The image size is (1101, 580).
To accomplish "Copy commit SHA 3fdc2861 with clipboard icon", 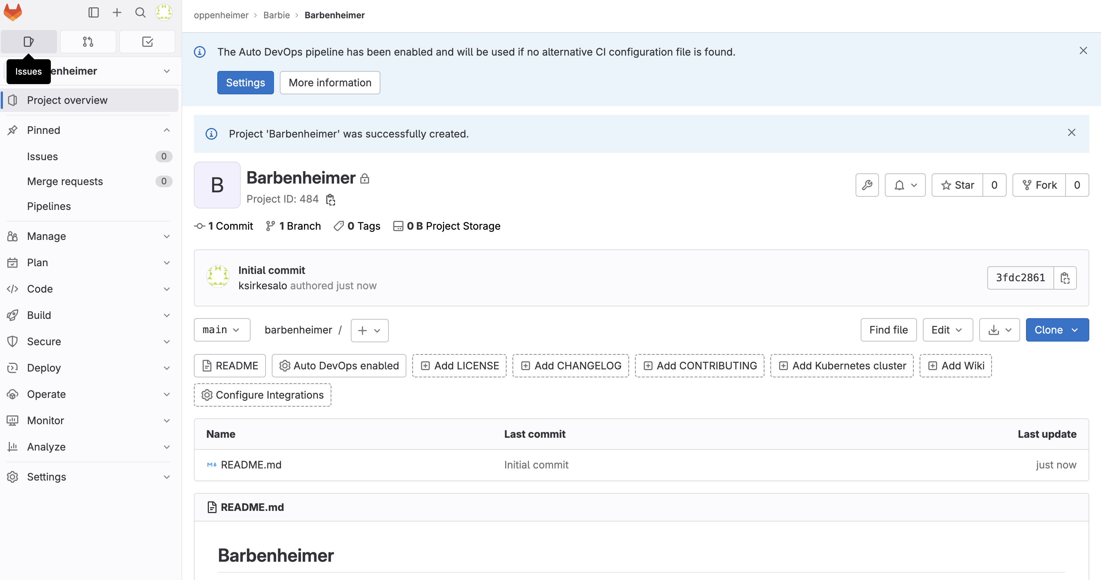I will (x=1065, y=278).
